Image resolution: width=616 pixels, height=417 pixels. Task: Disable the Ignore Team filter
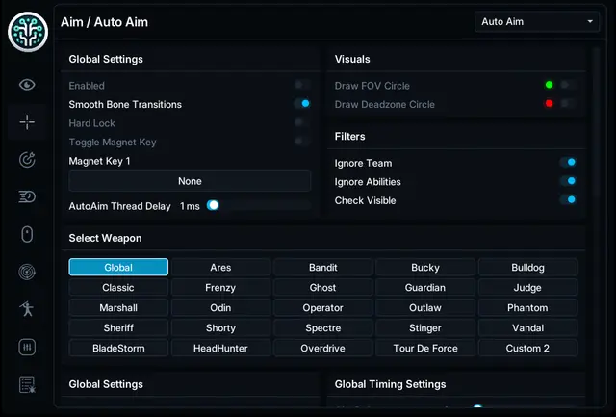[569, 162]
